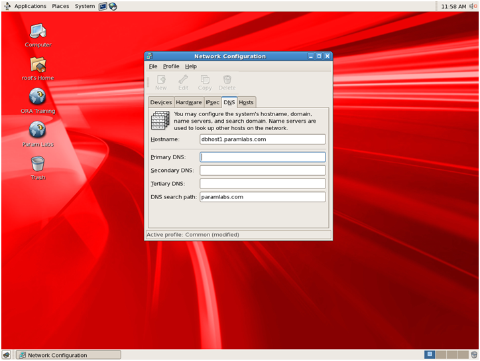
Task: Switch to the second workspace
Action: coord(440,354)
